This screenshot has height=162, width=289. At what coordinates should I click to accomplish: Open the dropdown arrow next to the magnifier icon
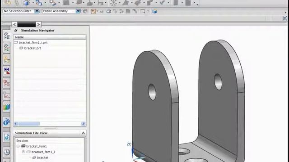point(59,3)
